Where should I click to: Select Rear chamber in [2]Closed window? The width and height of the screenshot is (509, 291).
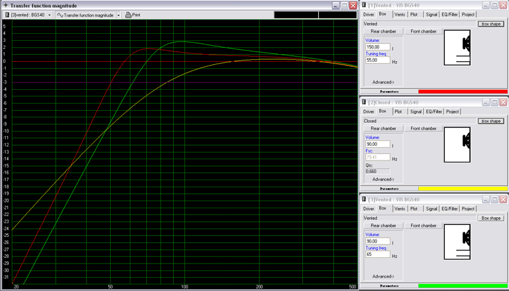point(383,129)
